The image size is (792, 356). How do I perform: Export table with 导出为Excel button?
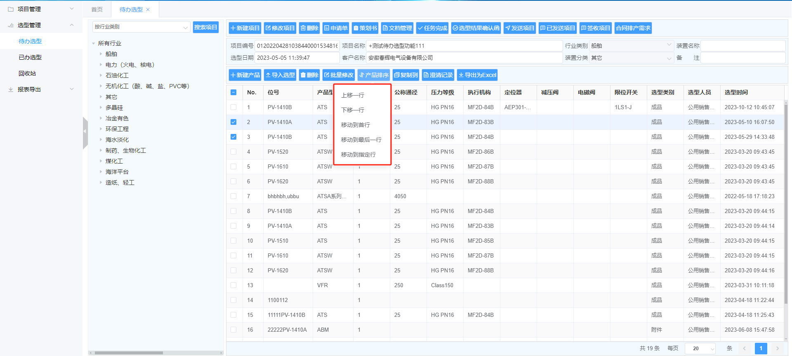[x=477, y=75]
